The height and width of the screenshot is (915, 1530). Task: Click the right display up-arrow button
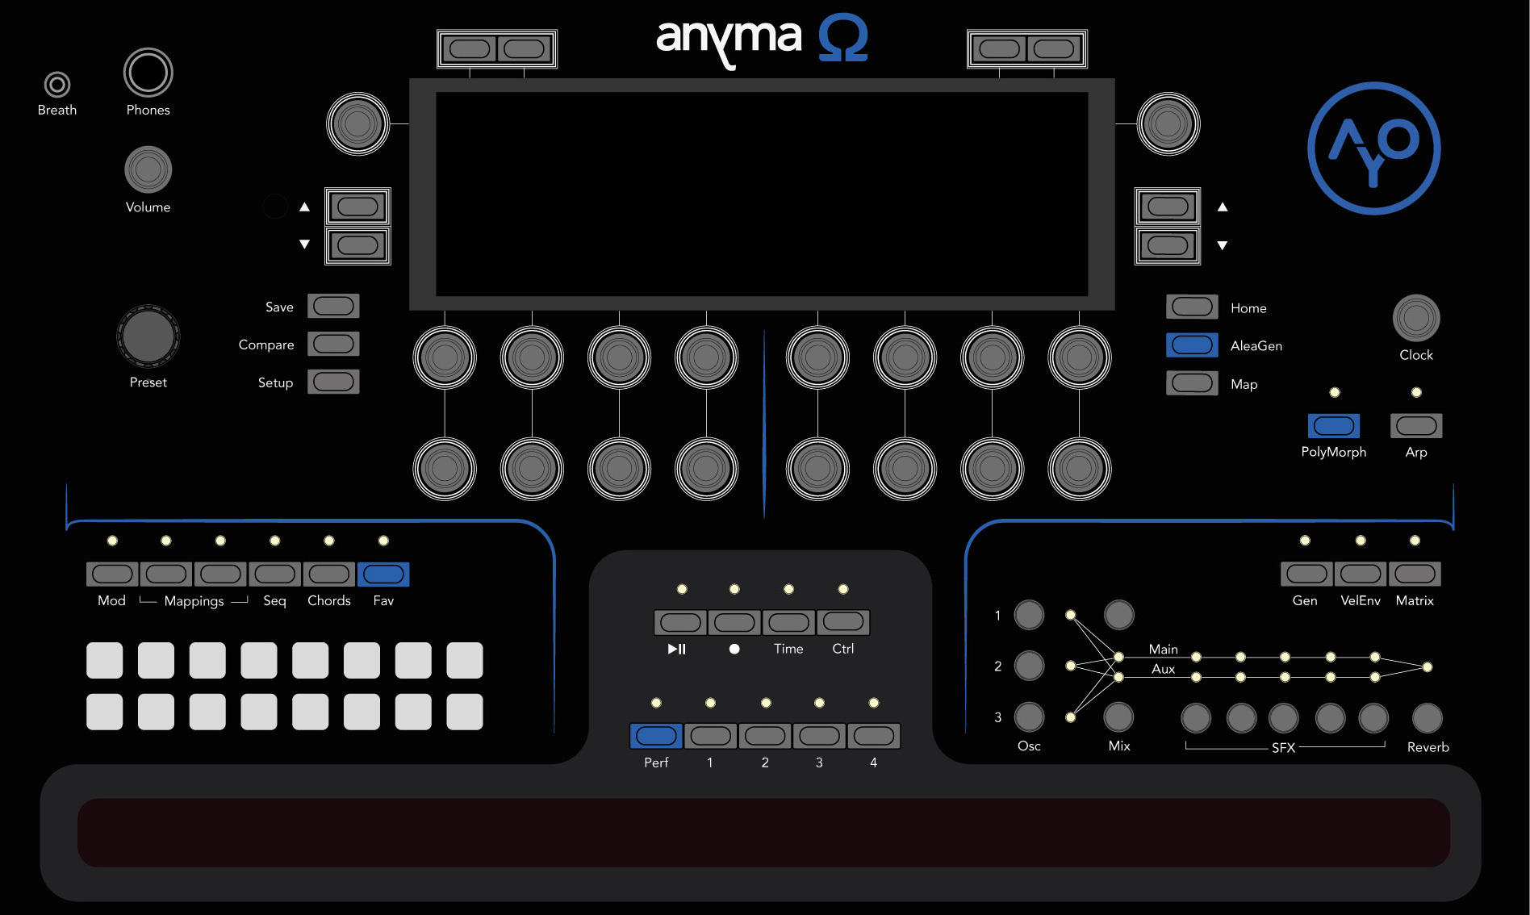(1168, 207)
